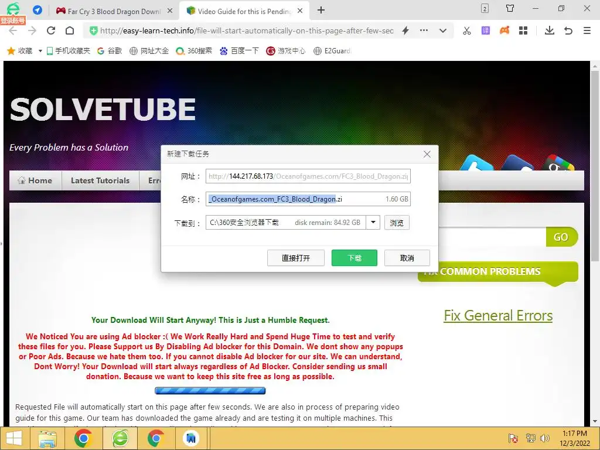The width and height of the screenshot is (600, 450).
Task: Click the tab count box icon
Action: [485, 8]
